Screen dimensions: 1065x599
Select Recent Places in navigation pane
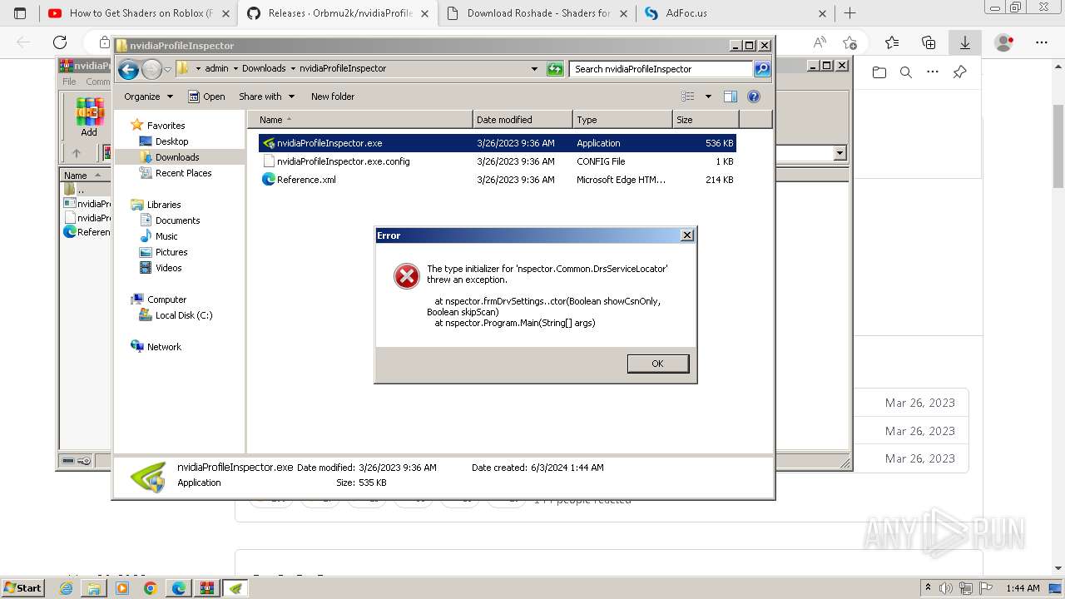[183, 173]
